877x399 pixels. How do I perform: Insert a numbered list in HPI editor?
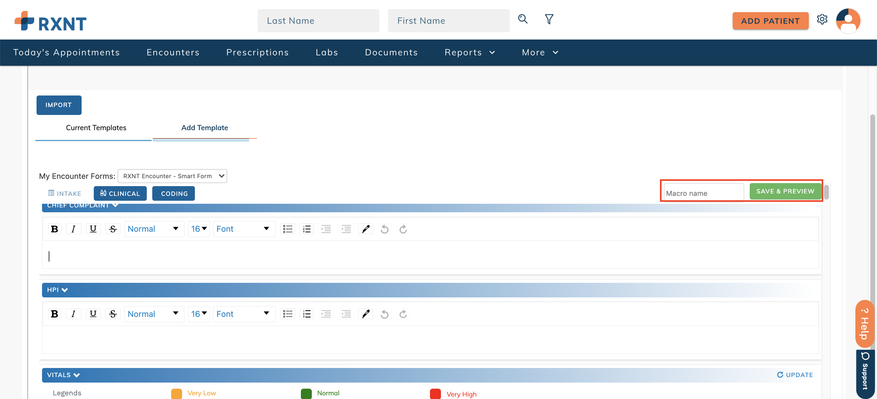click(x=306, y=314)
